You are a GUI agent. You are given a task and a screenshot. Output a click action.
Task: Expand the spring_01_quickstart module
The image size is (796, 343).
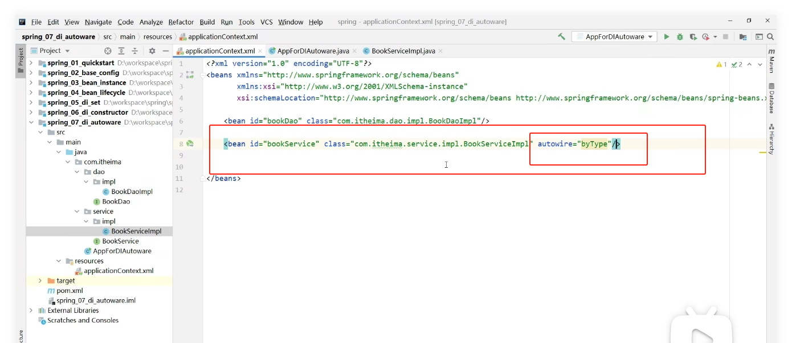click(x=31, y=63)
